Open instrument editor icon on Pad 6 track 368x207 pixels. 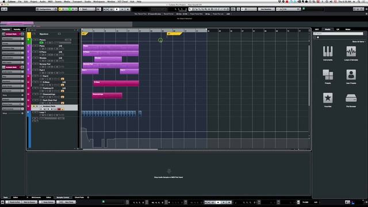tap(63, 79)
